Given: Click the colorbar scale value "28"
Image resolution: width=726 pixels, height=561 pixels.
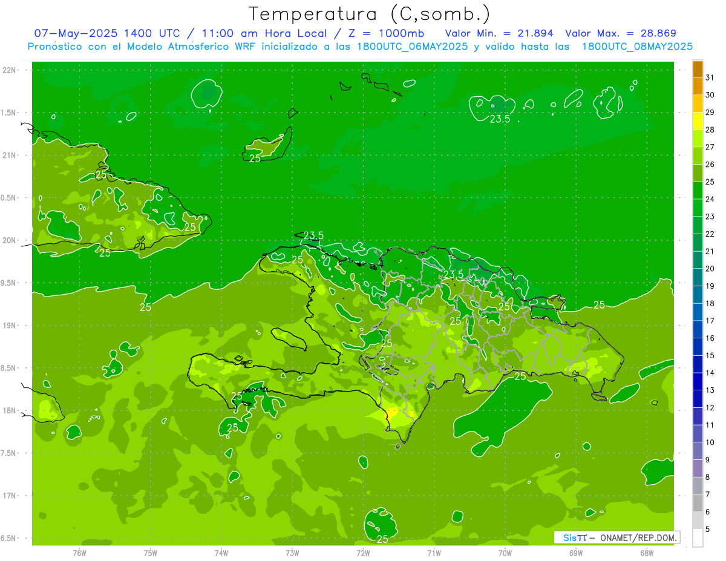Looking at the screenshot, I should pos(710,129).
